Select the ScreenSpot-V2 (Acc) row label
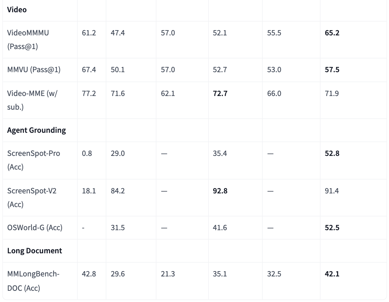This screenshot has height=302, width=389. click(32, 197)
